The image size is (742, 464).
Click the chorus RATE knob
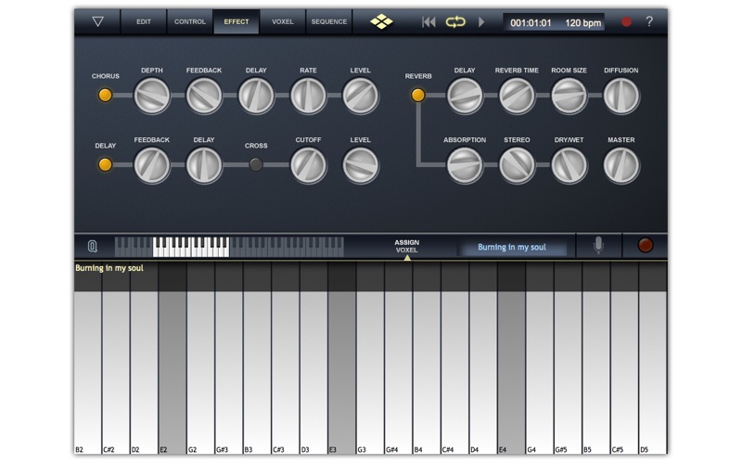(x=308, y=96)
